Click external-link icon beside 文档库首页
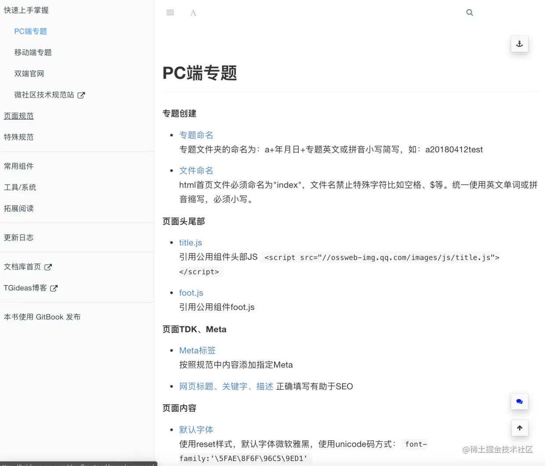Image resolution: width=545 pixels, height=466 pixels. [x=48, y=267]
